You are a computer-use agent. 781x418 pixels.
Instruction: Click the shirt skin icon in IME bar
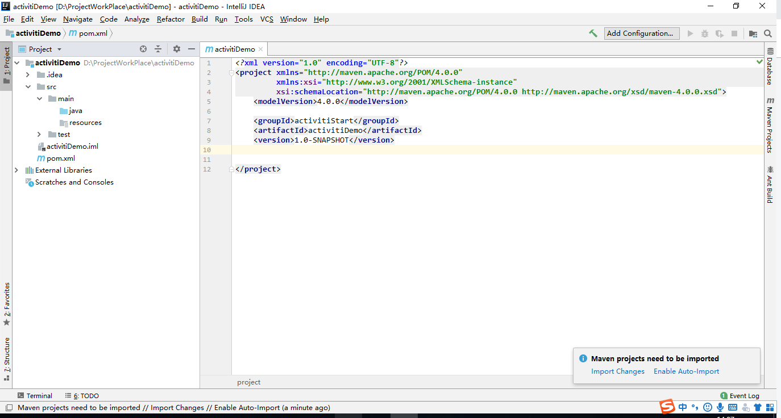pyautogui.click(x=757, y=407)
